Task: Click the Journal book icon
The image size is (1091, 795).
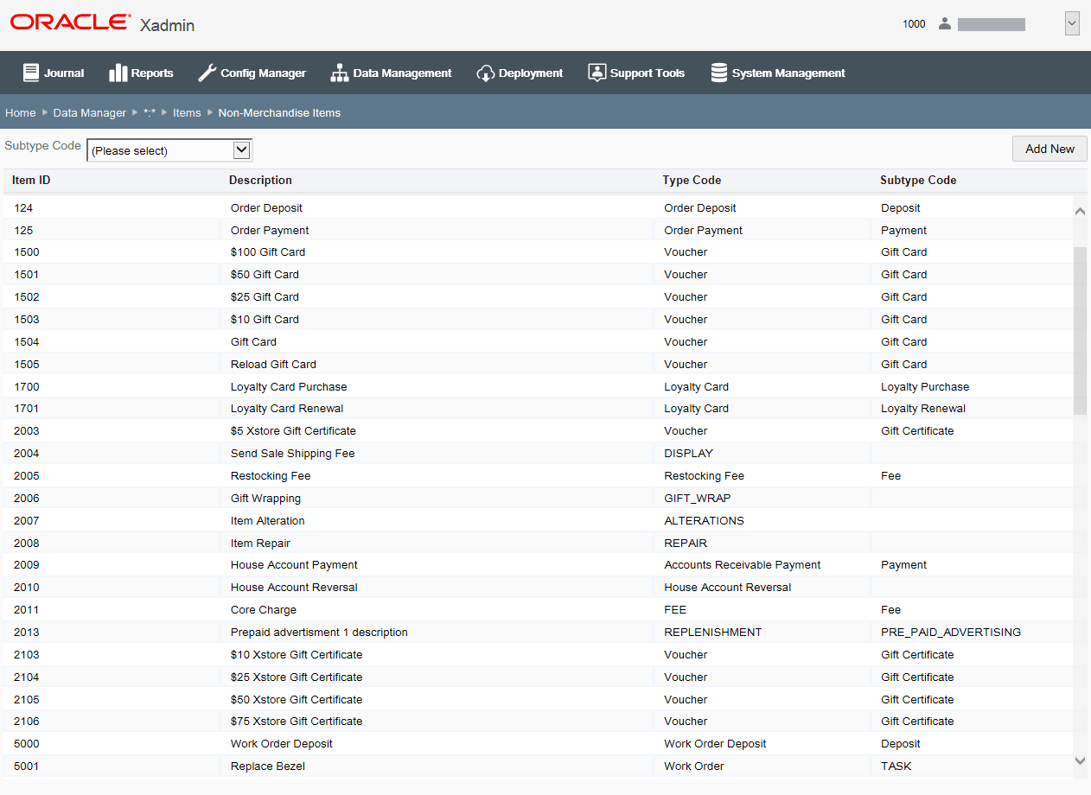Action: point(31,73)
